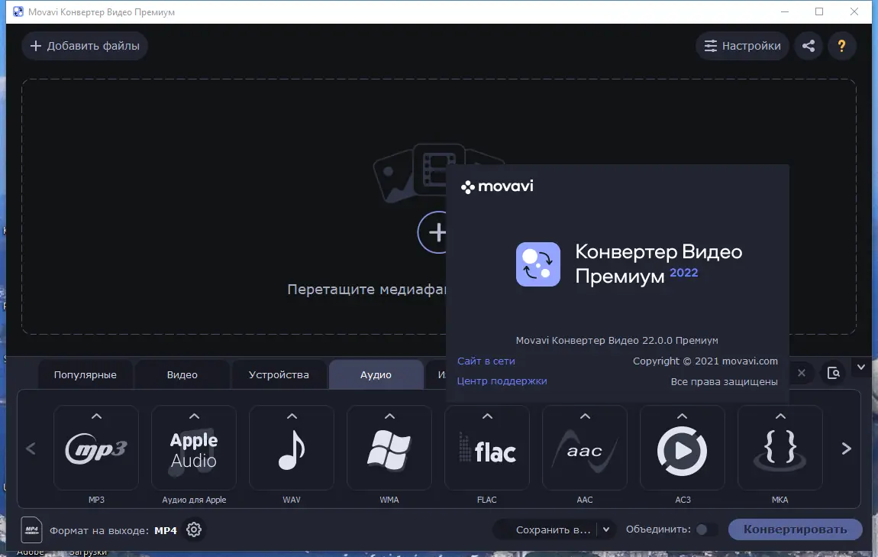Select the MP3 audio format
Viewport: 878px width, 557px height.
coord(96,449)
